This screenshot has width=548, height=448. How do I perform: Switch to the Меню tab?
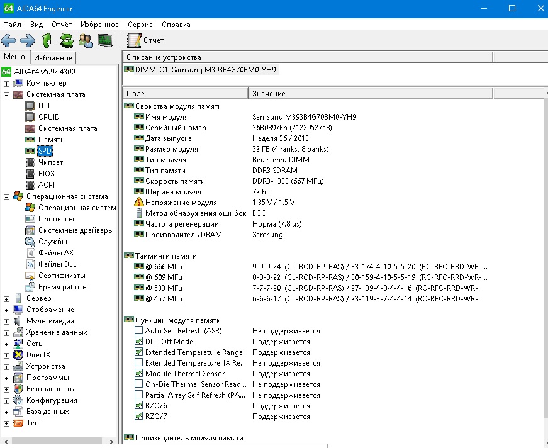14,57
